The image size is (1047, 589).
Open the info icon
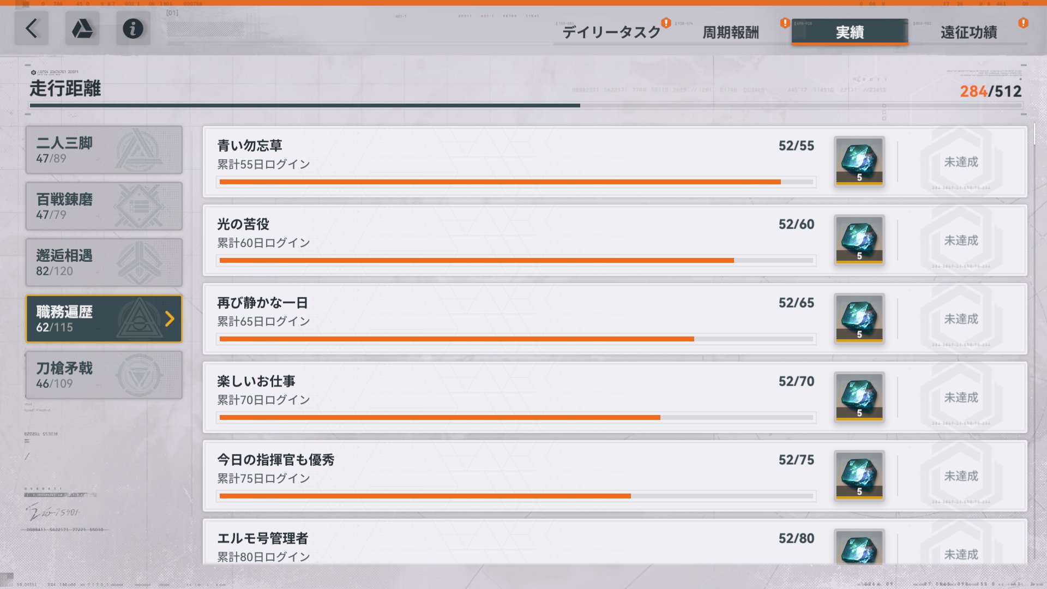coord(133,28)
